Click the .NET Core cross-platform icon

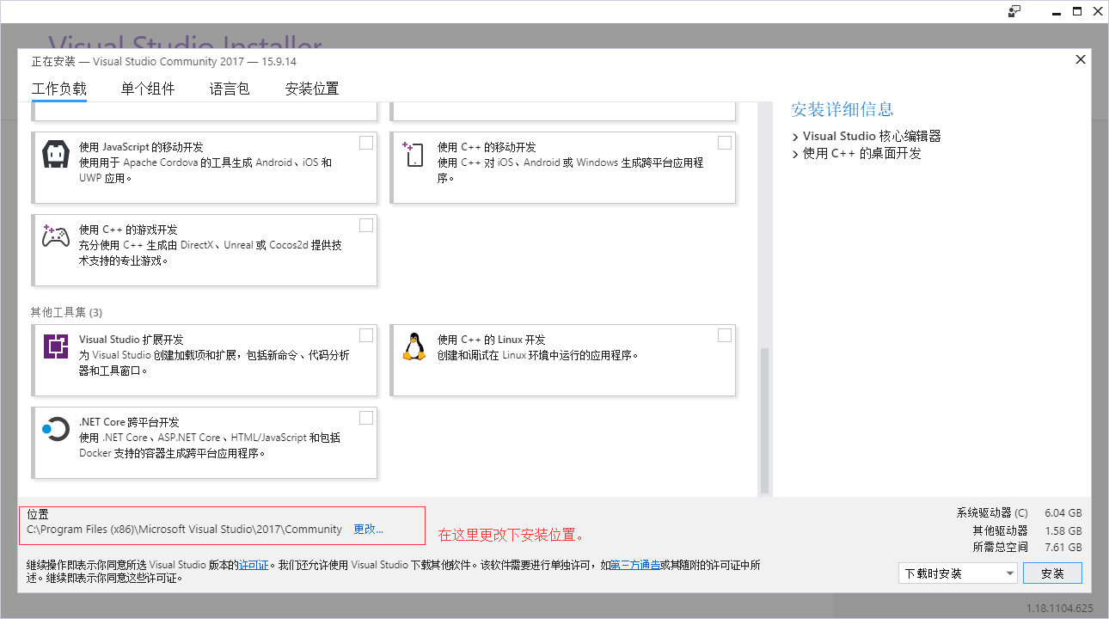56,429
